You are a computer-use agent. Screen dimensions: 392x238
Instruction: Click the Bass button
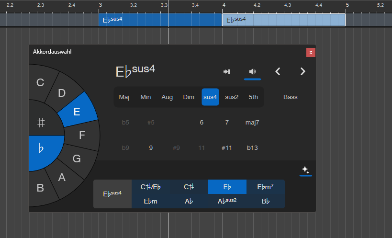tap(291, 97)
